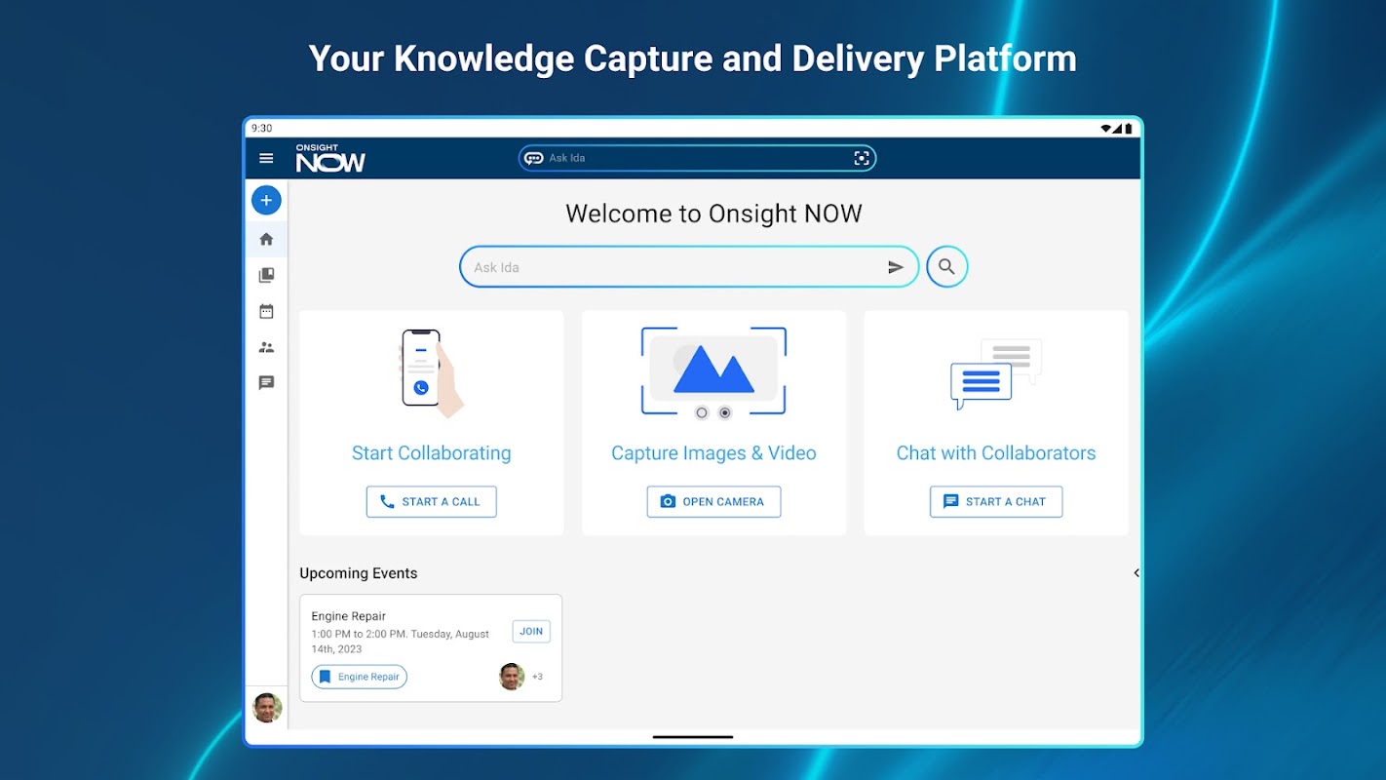Click the Onsight NOW logo
This screenshot has width=1386, height=780.
pos(330,158)
